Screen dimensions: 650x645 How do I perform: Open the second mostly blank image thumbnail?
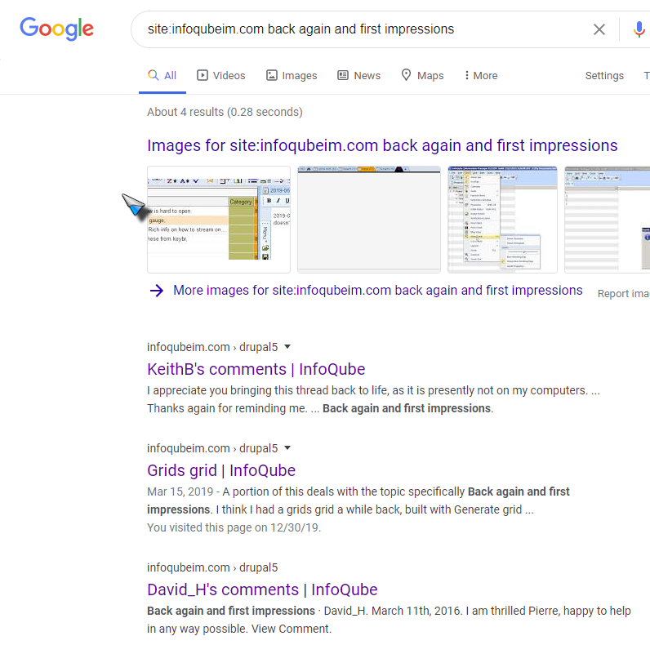tap(369, 220)
